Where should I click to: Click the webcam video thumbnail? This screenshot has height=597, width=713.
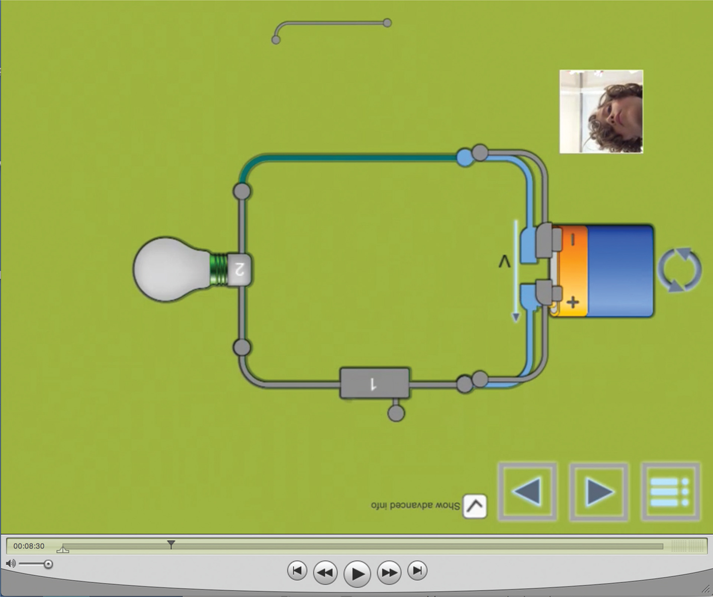click(601, 112)
